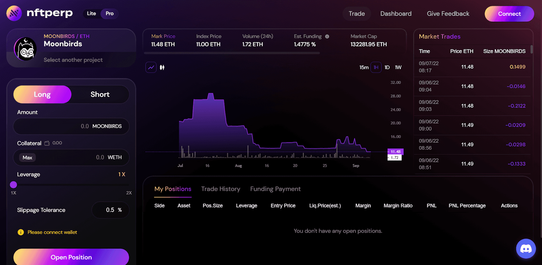Click the -0.0209 trade size cell
542x265 pixels.
(x=515, y=125)
